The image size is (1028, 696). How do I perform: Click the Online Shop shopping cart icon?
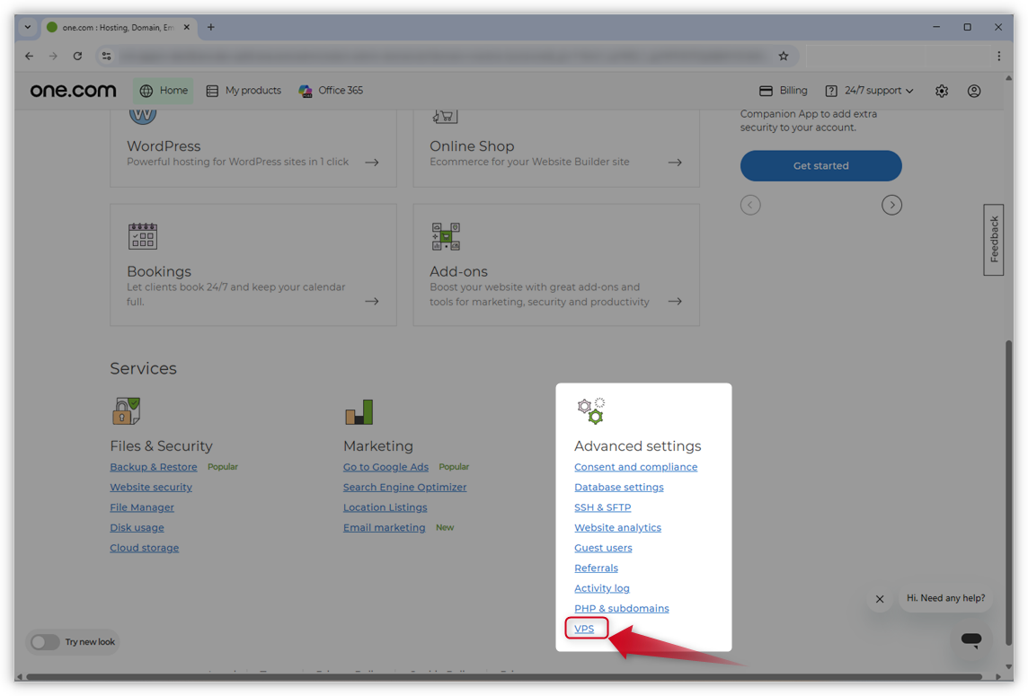click(445, 113)
